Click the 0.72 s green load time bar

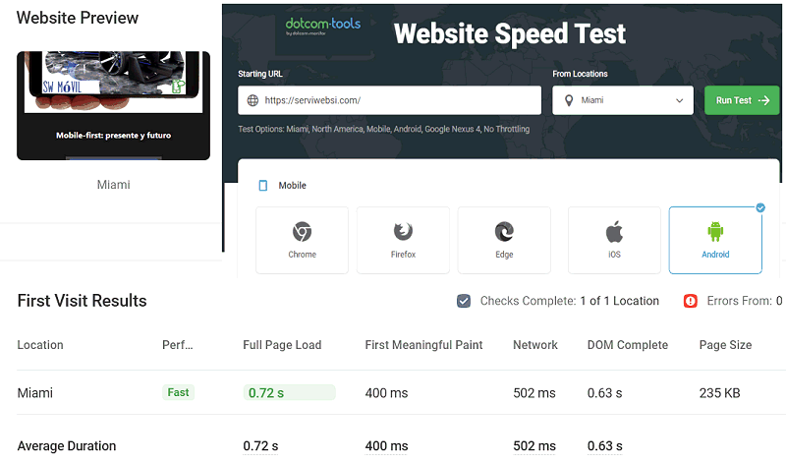pyautogui.click(x=289, y=392)
